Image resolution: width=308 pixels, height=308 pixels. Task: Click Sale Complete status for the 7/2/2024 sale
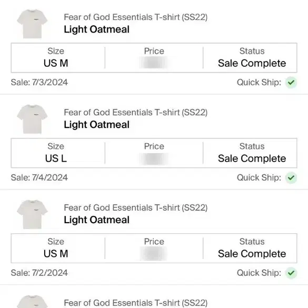click(252, 254)
